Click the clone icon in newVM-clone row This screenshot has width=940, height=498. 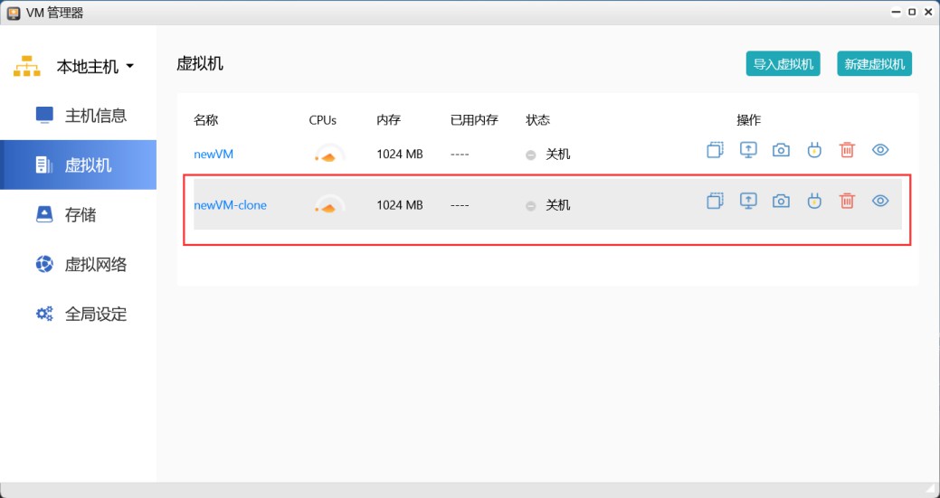click(x=715, y=201)
